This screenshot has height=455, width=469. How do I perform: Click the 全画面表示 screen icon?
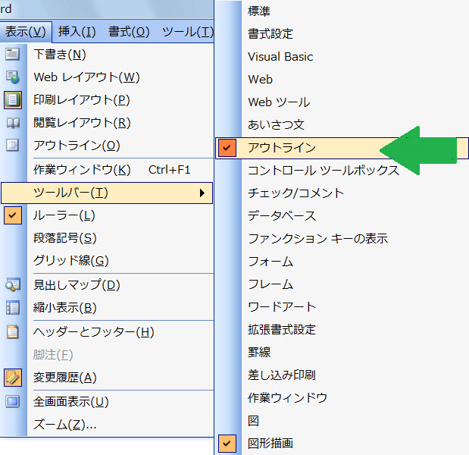[x=13, y=402]
